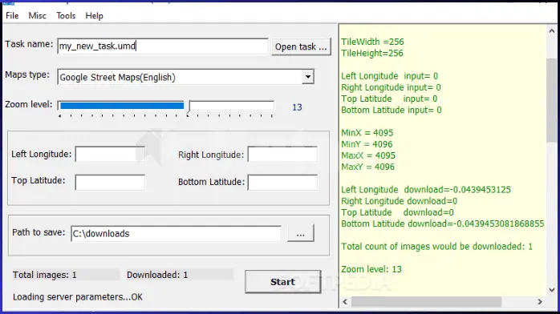Image resolution: width=560 pixels, height=314 pixels.
Task: Click 'MaxX = 4095' log line
Action: tap(368, 155)
